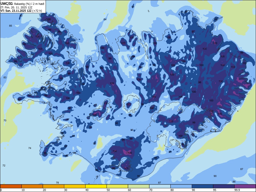The height and width of the screenshot is (192, 256).
Task: Click the humidity value 74 on the map
Action: click(x=29, y=148)
